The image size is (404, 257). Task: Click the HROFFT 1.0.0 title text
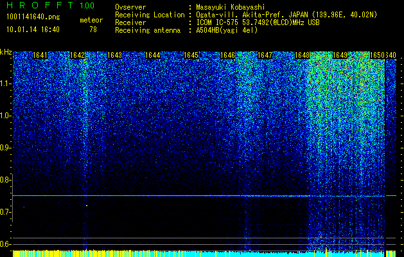click(50, 5)
